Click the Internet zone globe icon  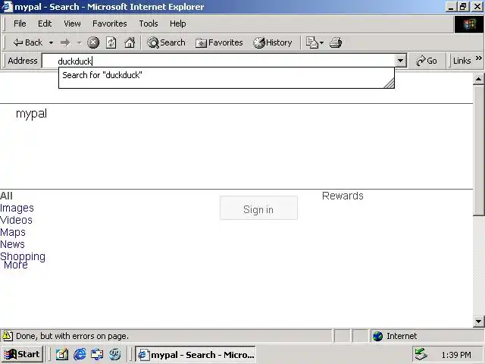pyautogui.click(x=377, y=336)
